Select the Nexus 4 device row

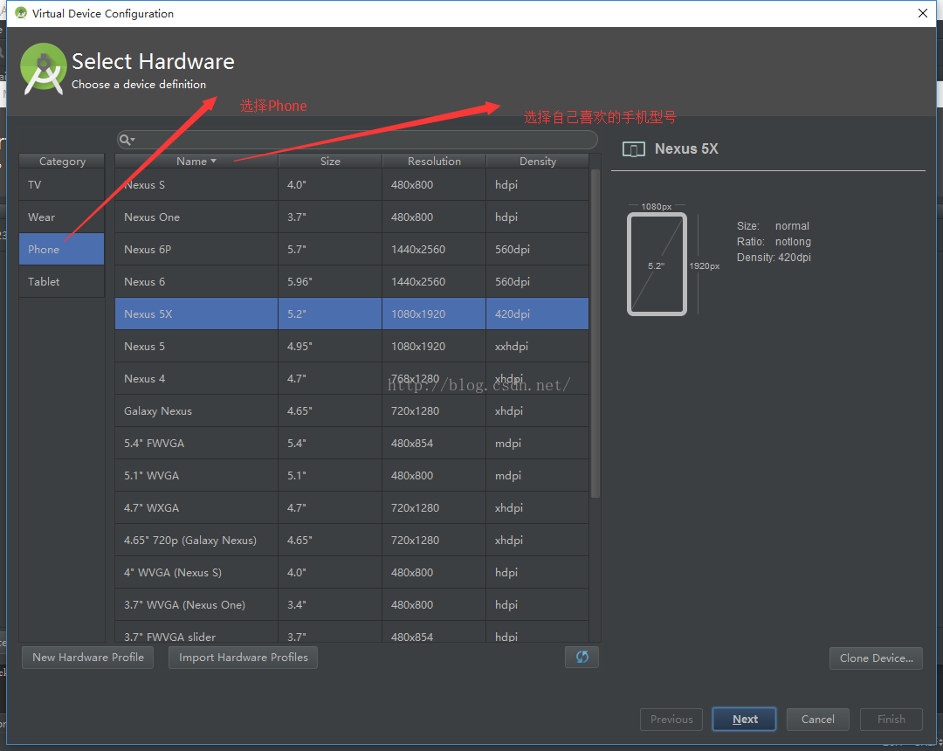(352, 378)
